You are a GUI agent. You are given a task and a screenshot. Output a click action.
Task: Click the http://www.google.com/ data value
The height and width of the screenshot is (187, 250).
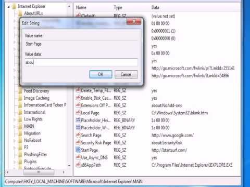pos(172,135)
